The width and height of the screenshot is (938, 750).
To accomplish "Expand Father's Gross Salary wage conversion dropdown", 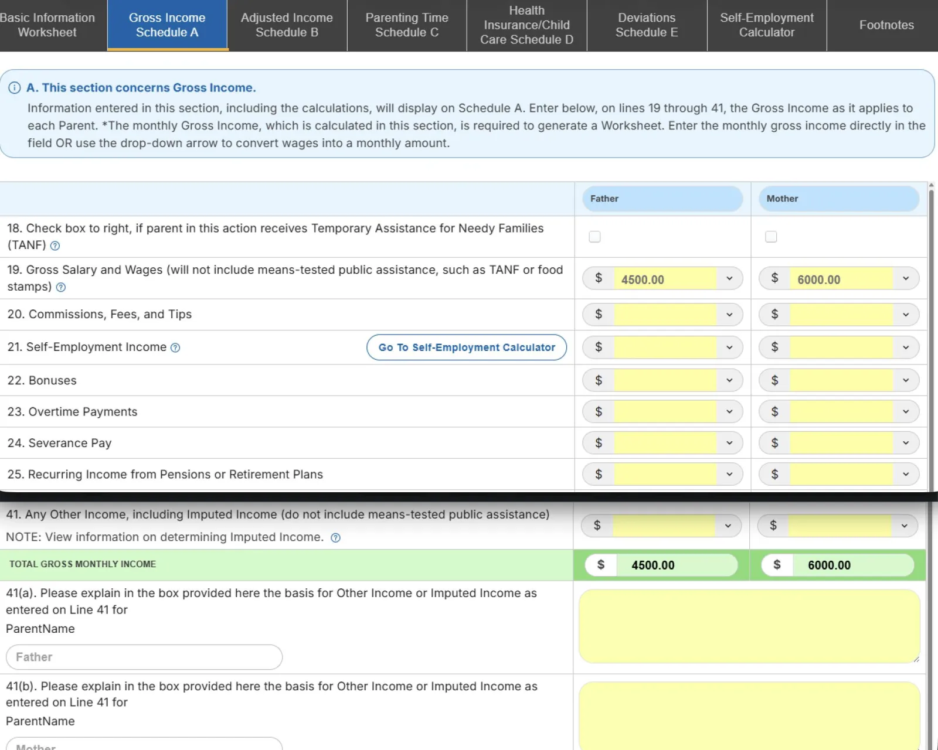I will (729, 279).
